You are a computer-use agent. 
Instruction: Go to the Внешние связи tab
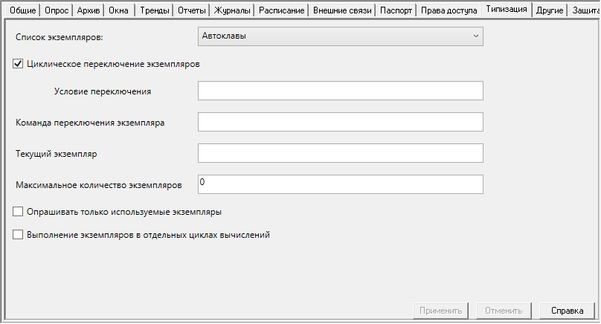(x=342, y=10)
